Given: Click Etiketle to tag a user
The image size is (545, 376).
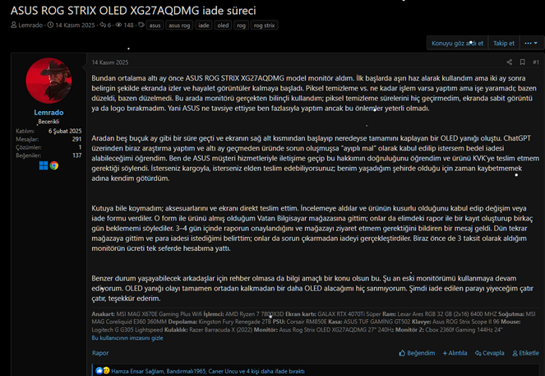Looking at the screenshot, I should [525, 353].
